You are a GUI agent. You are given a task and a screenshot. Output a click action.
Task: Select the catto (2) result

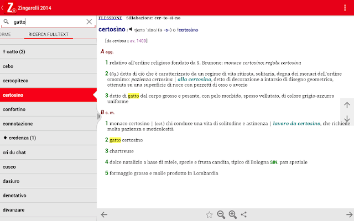click(x=48, y=51)
